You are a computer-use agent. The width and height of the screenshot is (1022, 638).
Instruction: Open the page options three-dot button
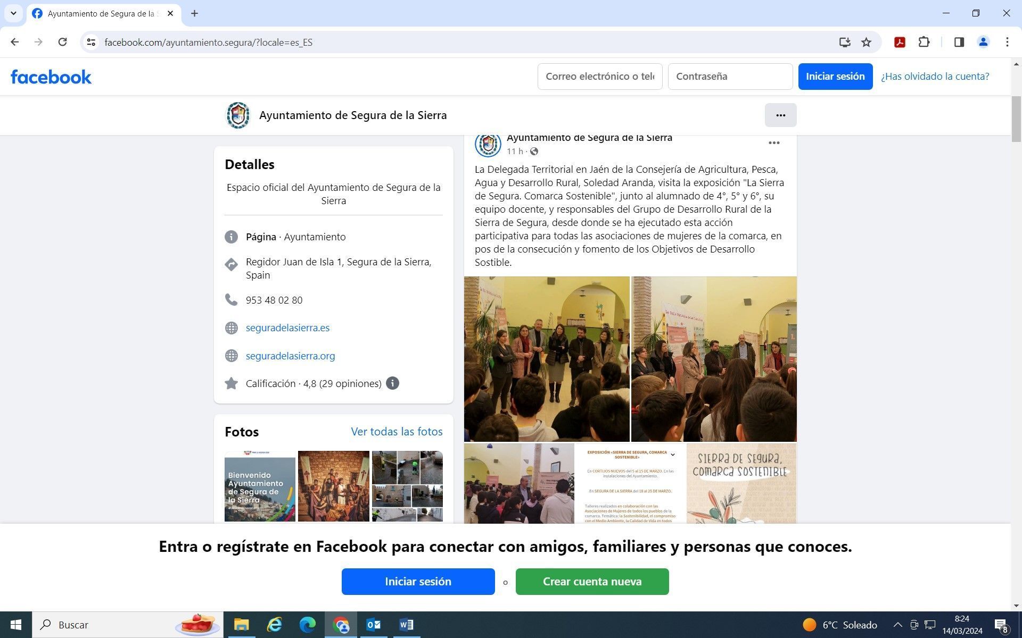(780, 115)
